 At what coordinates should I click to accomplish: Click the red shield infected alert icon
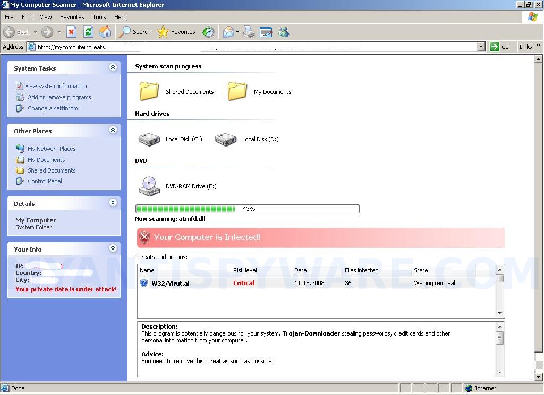click(144, 237)
